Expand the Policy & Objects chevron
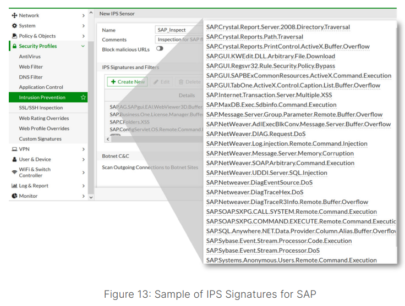 tap(84, 36)
